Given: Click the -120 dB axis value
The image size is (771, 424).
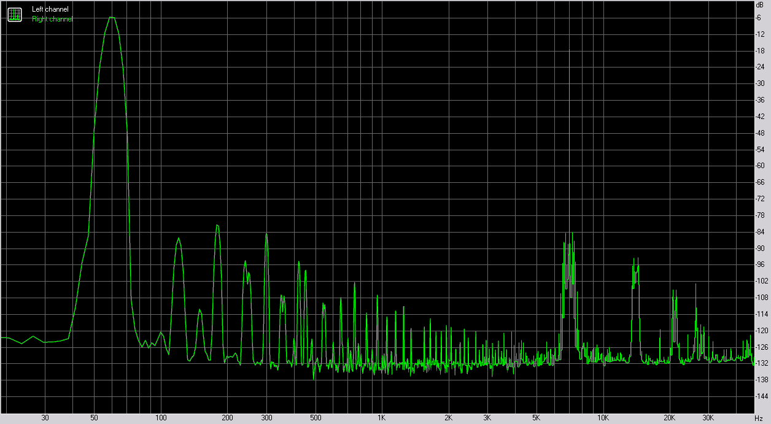Looking at the screenshot, I should [x=762, y=331].
